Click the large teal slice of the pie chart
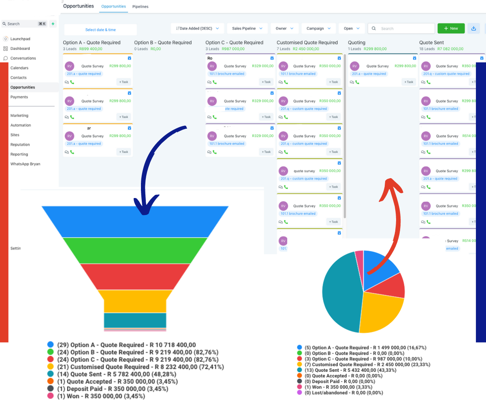This screenshot has height=405, width=486. (342, 292)
